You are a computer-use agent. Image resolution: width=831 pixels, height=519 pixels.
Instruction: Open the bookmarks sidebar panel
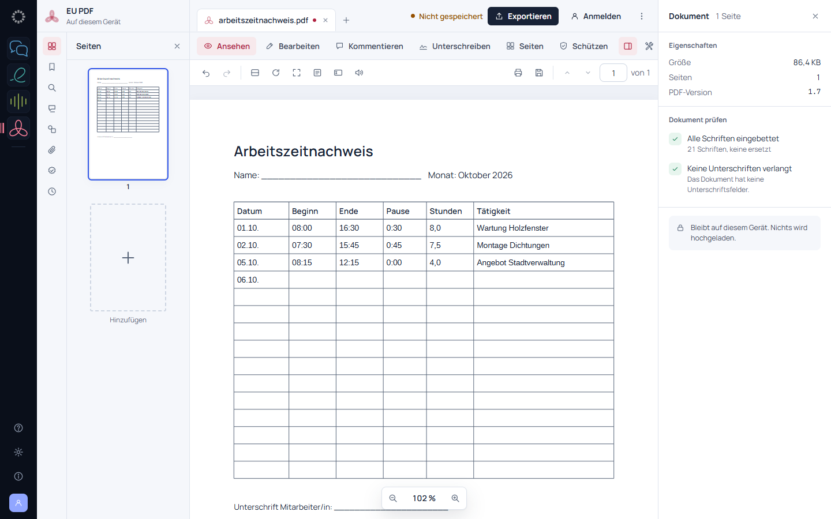coord(52,67)
